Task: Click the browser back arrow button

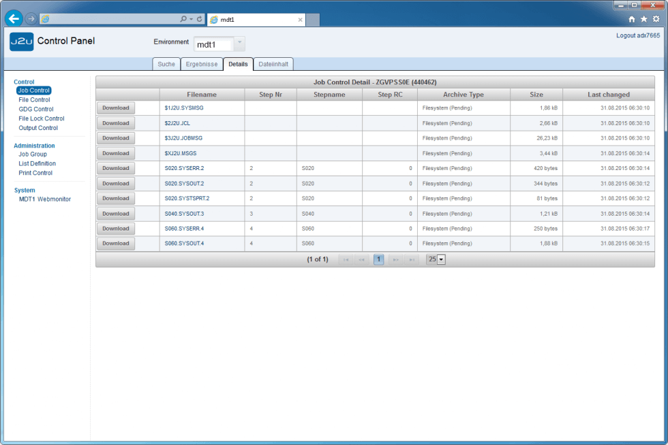Action: point(14,19)
